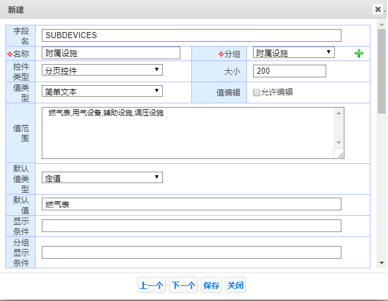Expand the 控件类型 dropdown showing 分页控件
The image size is (388, 301).
pyautogui.click(x=102, y=70)
